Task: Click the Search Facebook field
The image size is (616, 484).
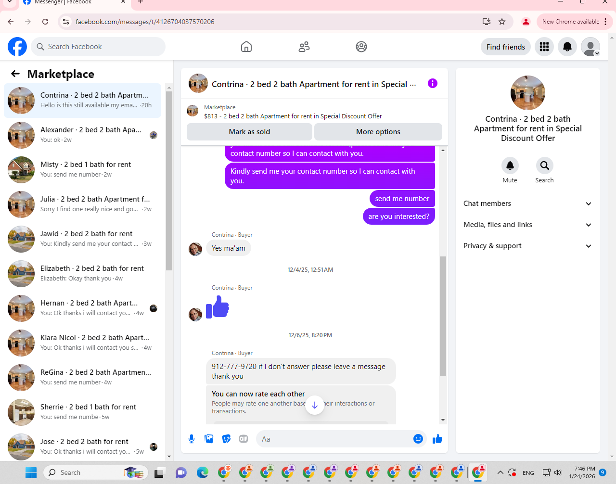Action: pos(99,47)
